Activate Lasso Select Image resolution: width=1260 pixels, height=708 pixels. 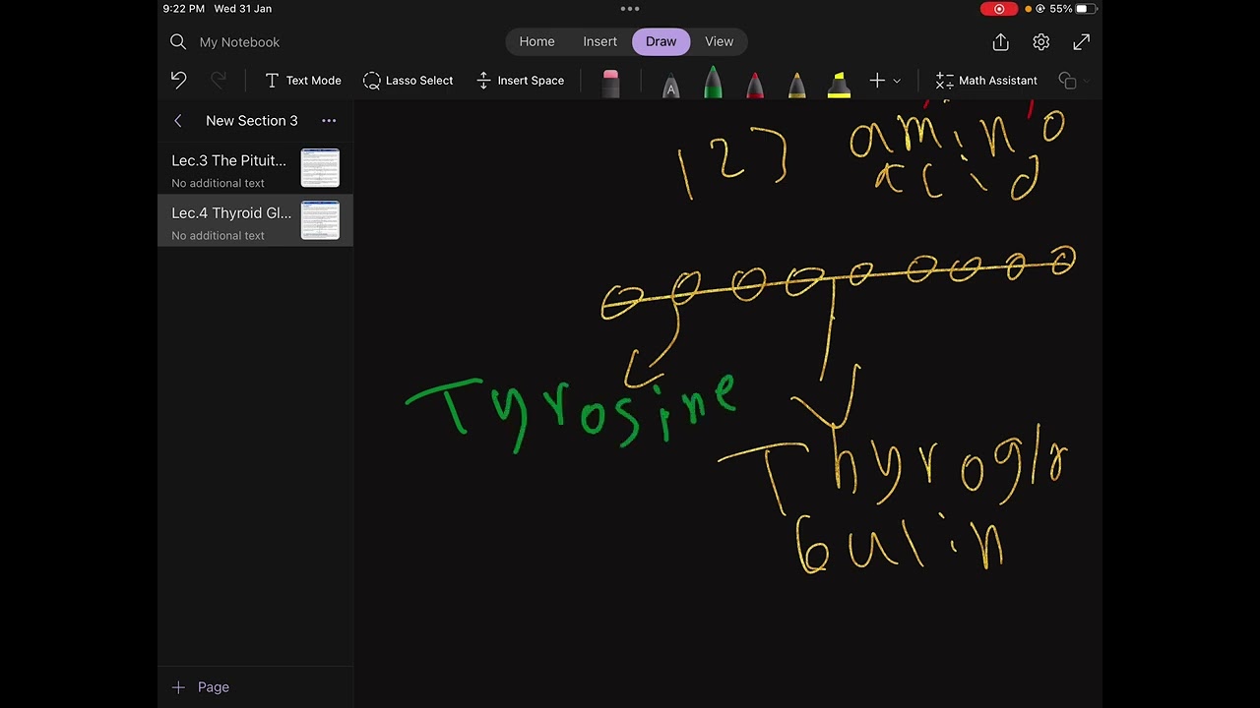(x=409, y=81)
